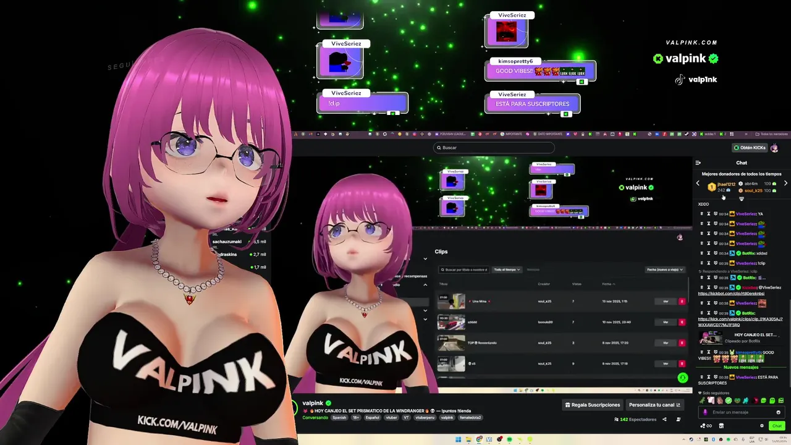Click 'Ver' for the 'xdddd' clip

pyautogui.click(x=666, y=322)
